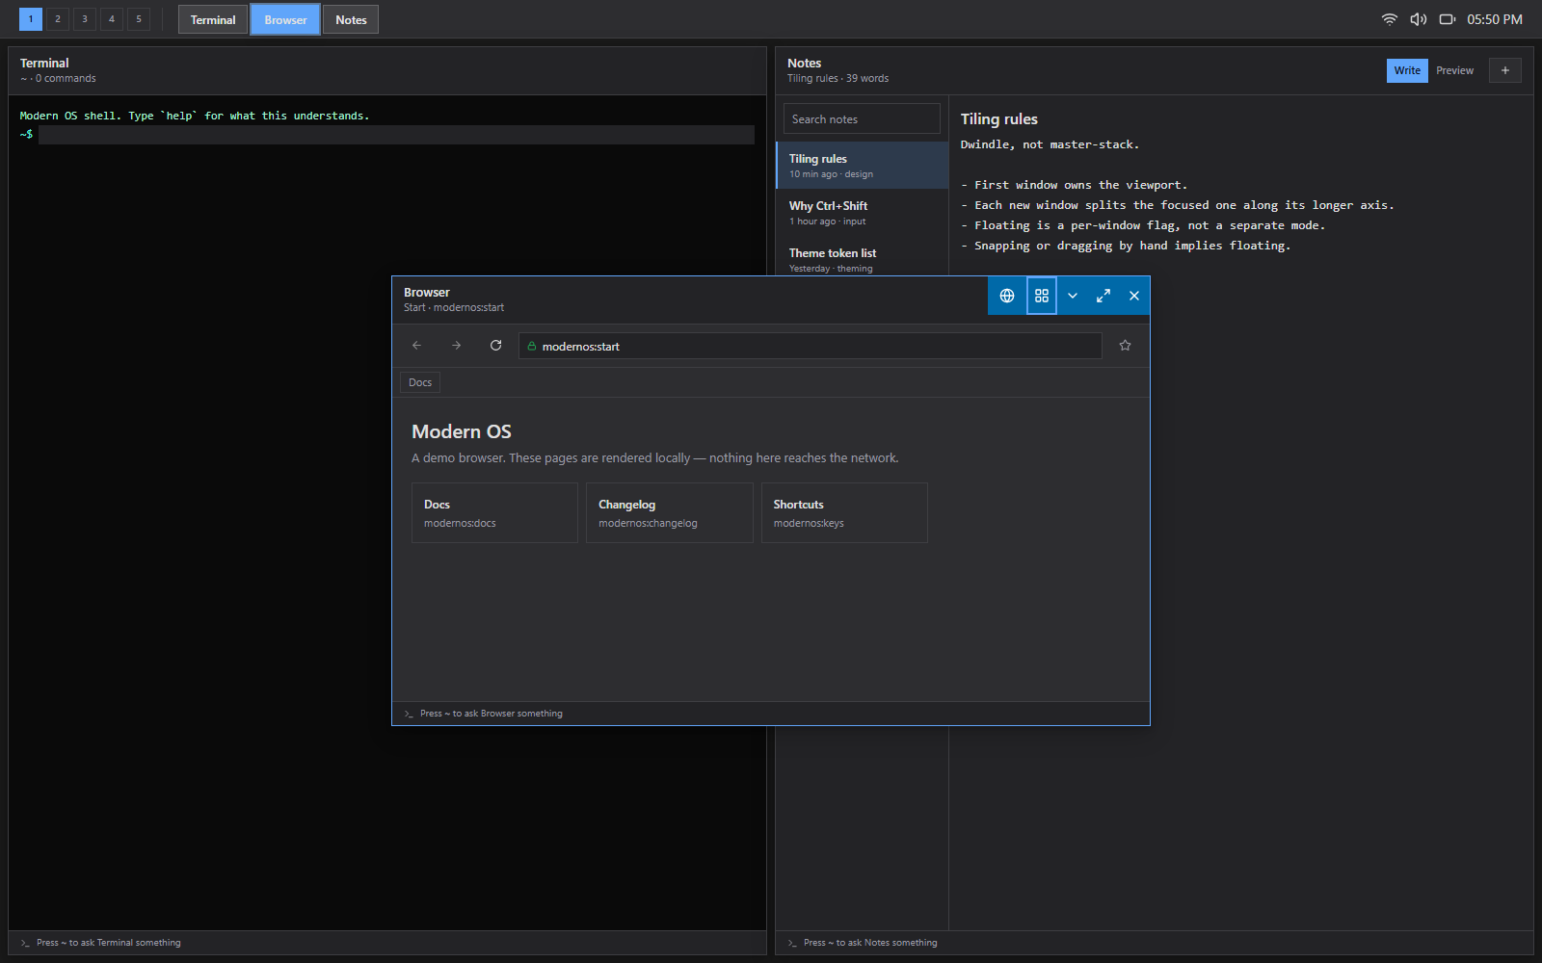Open the Docs card modernos:docs
1542x963 pixels.
tap(494, 513)
